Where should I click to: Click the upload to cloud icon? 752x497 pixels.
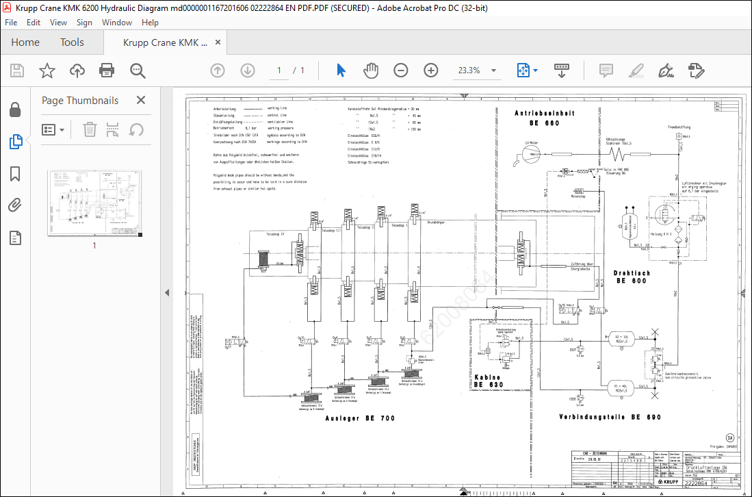click(x=77, y=71)
